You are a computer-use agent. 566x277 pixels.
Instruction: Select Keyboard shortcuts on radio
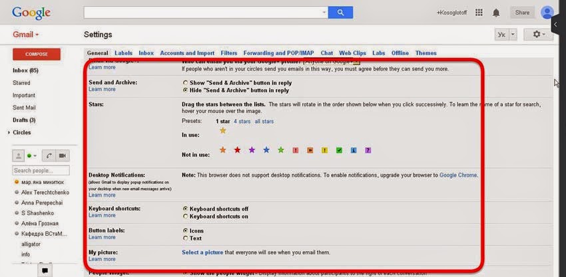click(186, 217)
